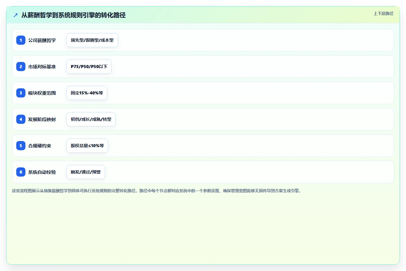Click the 公司薪酬哲学 step label
Screen dimensions: 406x271
(x=42, y=40)
